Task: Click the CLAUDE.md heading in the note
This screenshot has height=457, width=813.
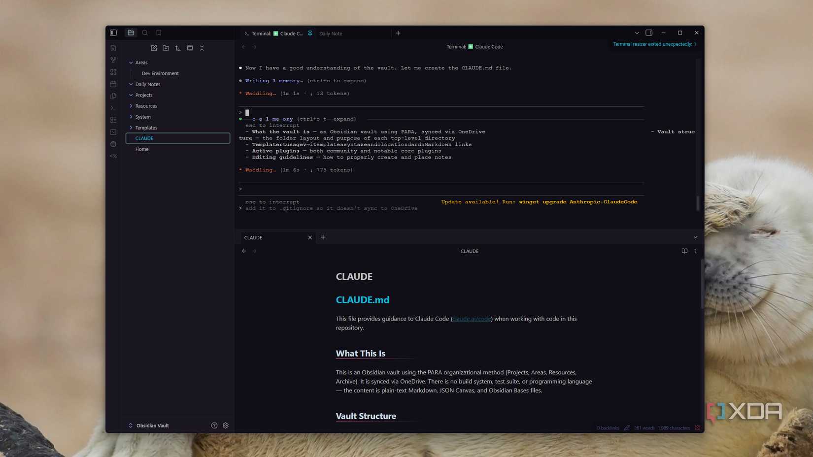Action: click(363, 300)
